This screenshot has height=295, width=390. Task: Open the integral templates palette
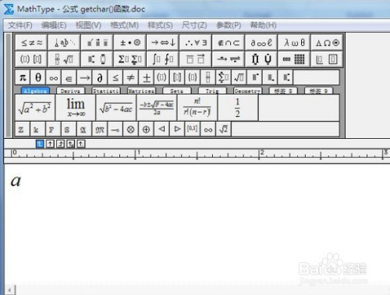pyautogui.click(x=163, y=59)
